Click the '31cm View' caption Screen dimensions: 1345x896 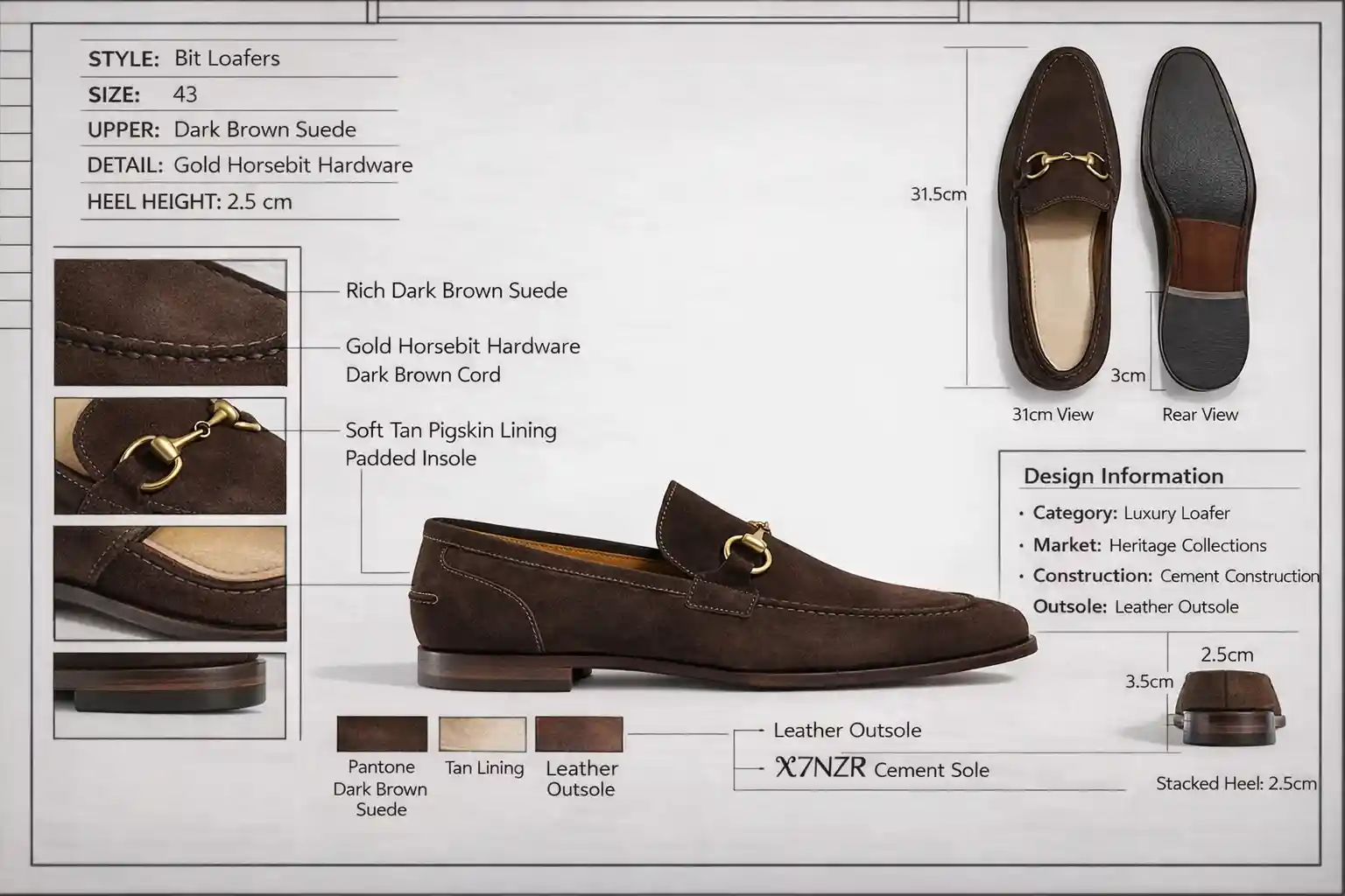1053,415
